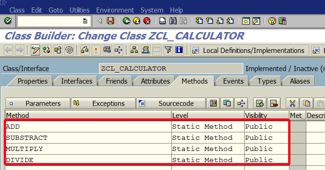This screenshot has width=325, height=170.
Task: Show the navigation window stack icon
Action: [146, 50]
